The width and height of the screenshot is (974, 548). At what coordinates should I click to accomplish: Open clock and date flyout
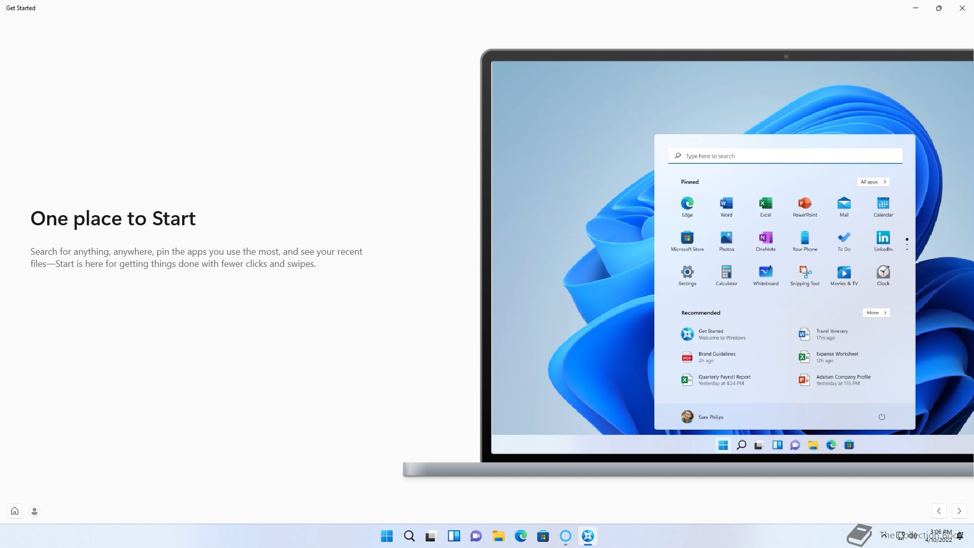click(940, 536)
